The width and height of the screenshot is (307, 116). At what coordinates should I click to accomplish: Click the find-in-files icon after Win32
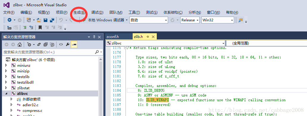coord(241,20)
